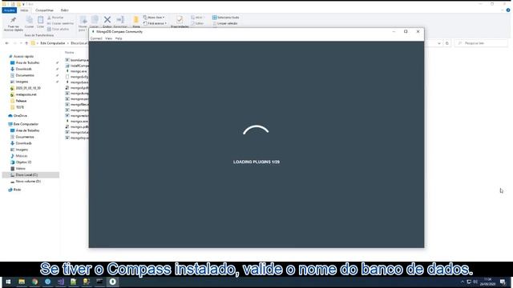Click the Nome column header
513x288 pixels.
[x=70, y=53]
